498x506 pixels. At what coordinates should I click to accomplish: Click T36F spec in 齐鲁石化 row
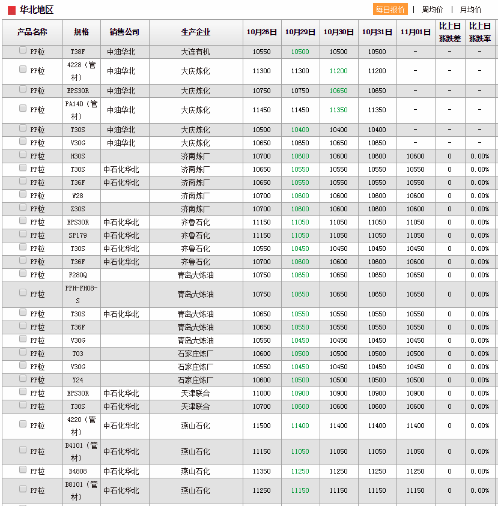(77, 262)
